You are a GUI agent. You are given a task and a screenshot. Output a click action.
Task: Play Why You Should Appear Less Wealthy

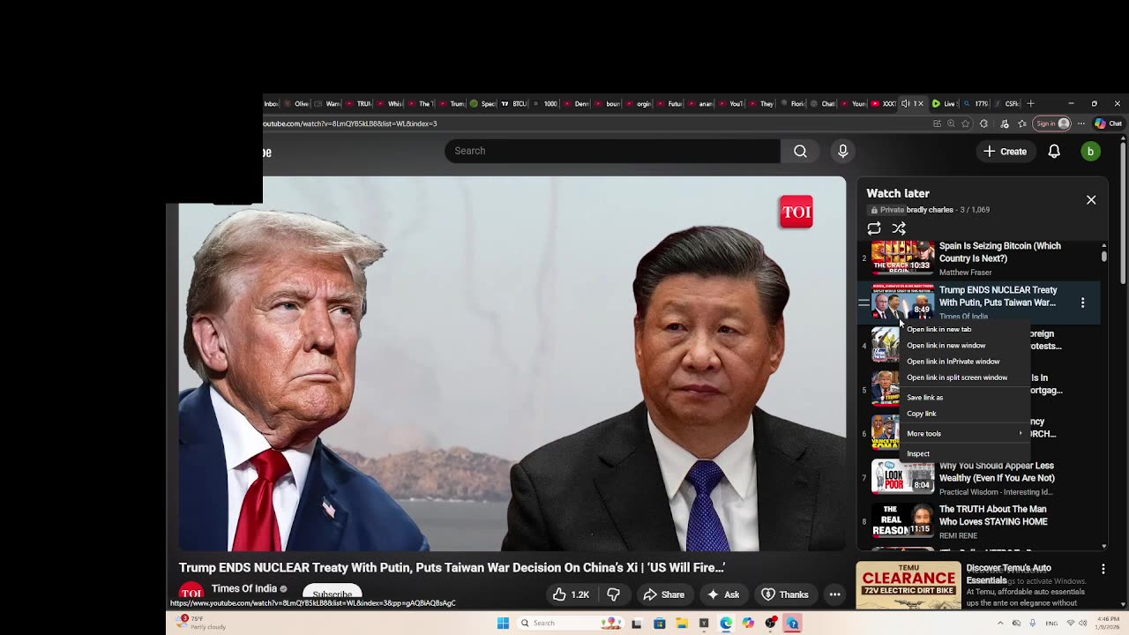(997, 472)
